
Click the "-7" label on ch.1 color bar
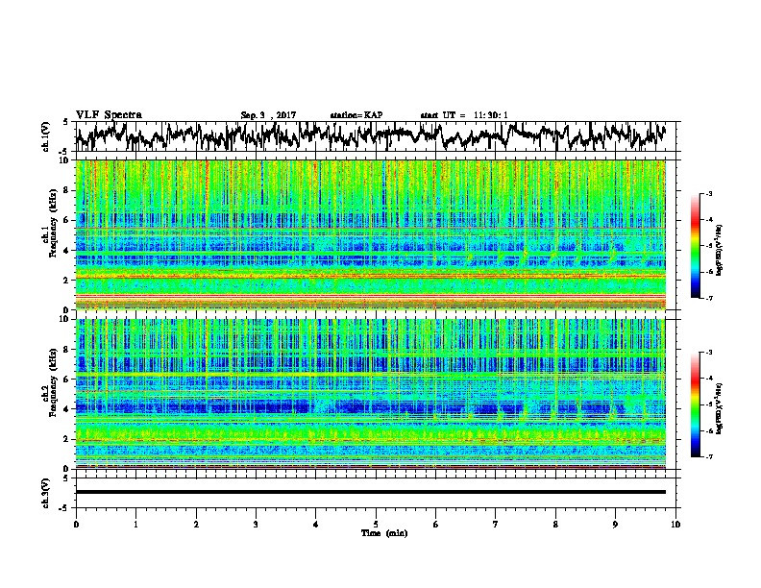click(709, 298)
